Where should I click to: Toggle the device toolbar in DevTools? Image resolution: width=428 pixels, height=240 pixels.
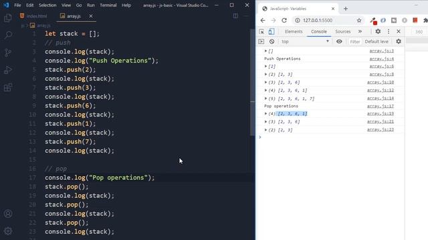[271, 31]
